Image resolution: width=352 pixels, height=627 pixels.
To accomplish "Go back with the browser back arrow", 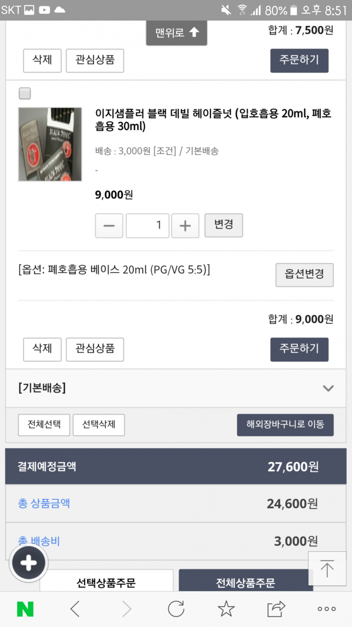I will tap(75, 609).
